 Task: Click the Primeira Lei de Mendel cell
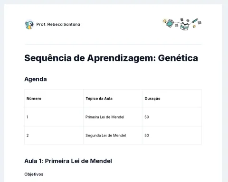pos(105,117)
